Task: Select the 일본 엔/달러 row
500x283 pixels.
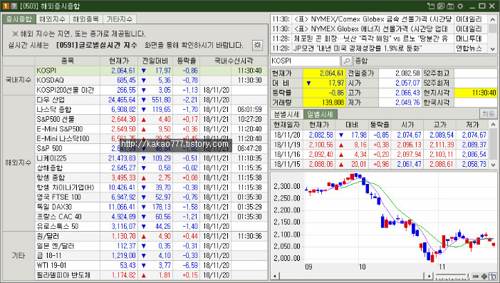Action: click(151, 246)
